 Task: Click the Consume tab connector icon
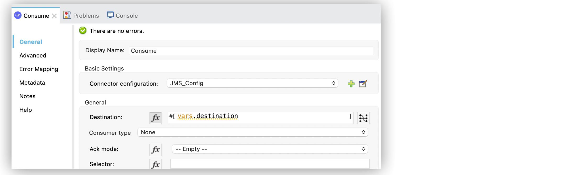(18, 15)
